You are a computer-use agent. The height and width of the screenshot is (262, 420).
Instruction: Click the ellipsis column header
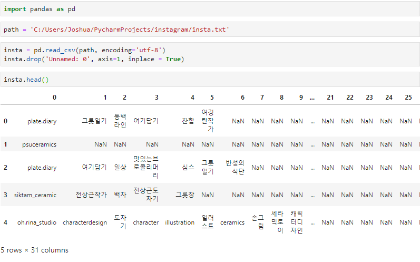tap(312, 99)
